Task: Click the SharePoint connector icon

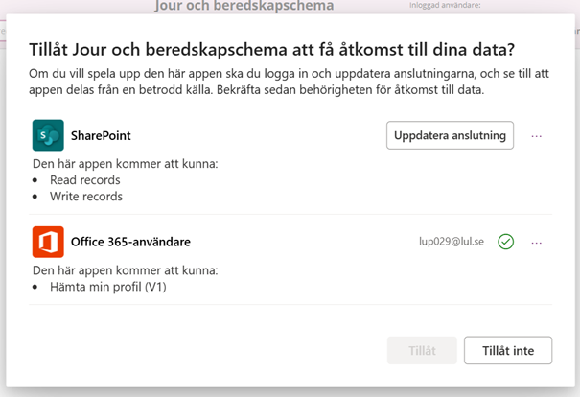Action: (x=48, y=135)
